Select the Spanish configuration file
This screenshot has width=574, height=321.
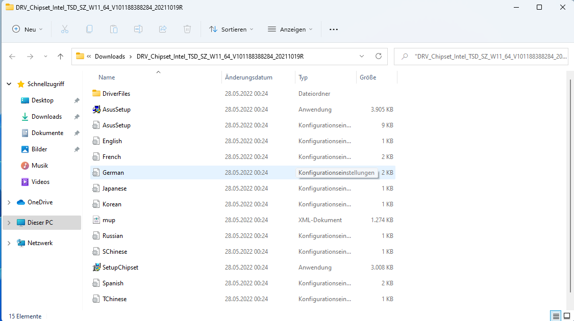click(x=243, y=283)
